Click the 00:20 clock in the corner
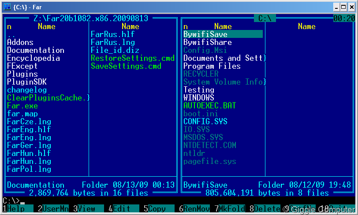 [x=344, y=18]
